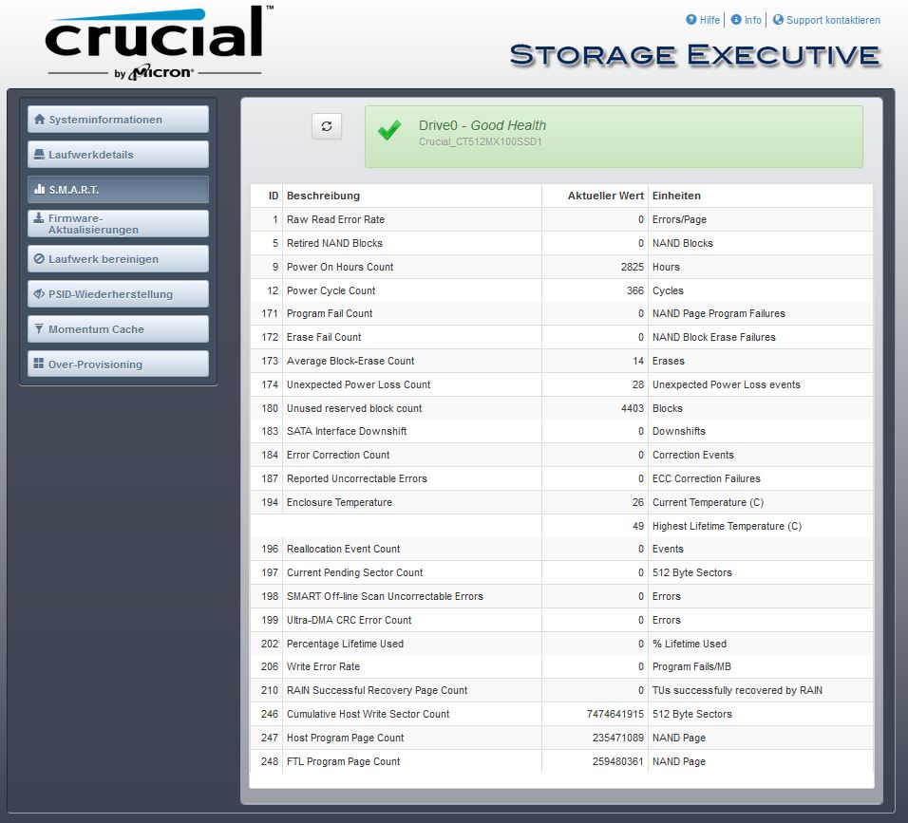Click Percentage Lifetime Used description

tap(345, 644)
